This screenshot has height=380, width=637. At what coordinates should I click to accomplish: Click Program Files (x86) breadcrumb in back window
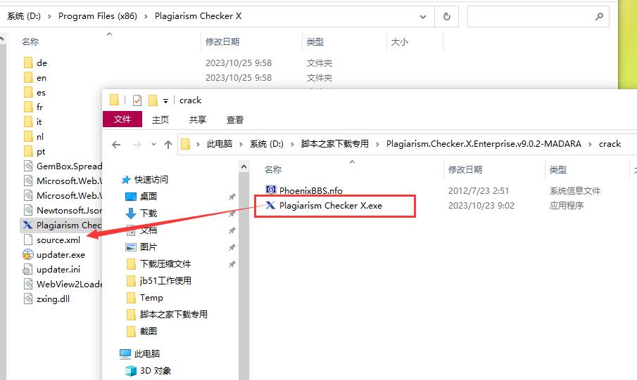[98, 16]
